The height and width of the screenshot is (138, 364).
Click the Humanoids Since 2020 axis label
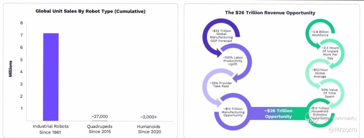tap(149, 129)
